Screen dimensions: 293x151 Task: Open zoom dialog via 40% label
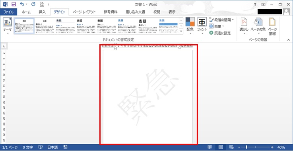tap(281, 147)
